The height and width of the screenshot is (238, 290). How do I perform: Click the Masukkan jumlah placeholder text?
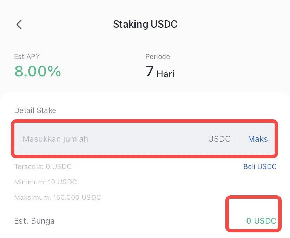tap(55, 139)
